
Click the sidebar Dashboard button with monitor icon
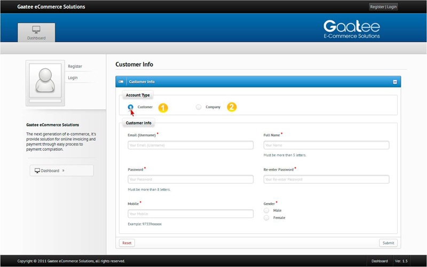click(61, 171)
